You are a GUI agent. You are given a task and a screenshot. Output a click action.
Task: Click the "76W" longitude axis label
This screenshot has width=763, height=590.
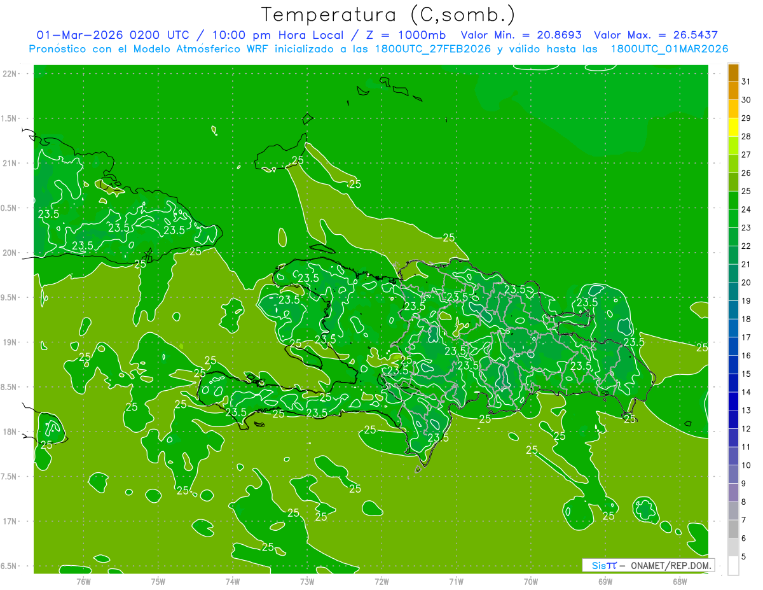click(x=83, y=582)
